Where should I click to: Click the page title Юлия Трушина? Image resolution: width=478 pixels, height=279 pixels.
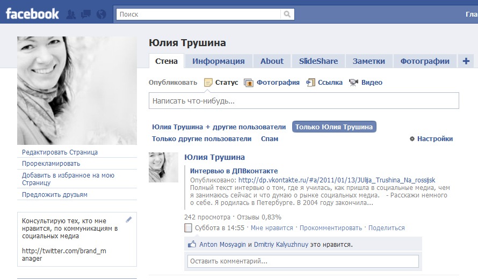(x=187, y=42)
